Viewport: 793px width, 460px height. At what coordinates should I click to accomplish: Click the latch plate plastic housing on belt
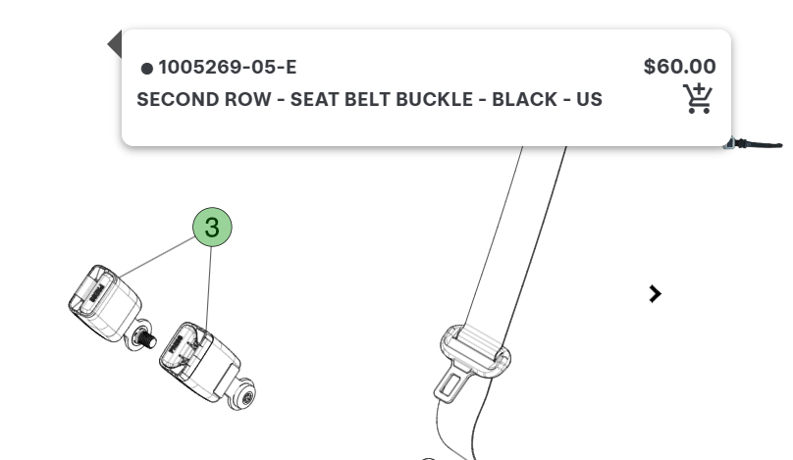(477, 348)
